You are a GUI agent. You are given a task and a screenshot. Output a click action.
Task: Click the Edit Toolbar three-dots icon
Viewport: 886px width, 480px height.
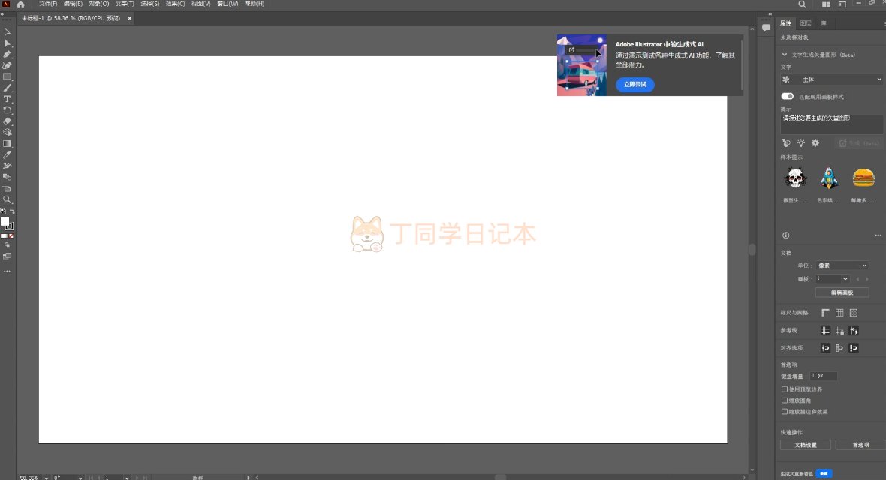(7, 271)
